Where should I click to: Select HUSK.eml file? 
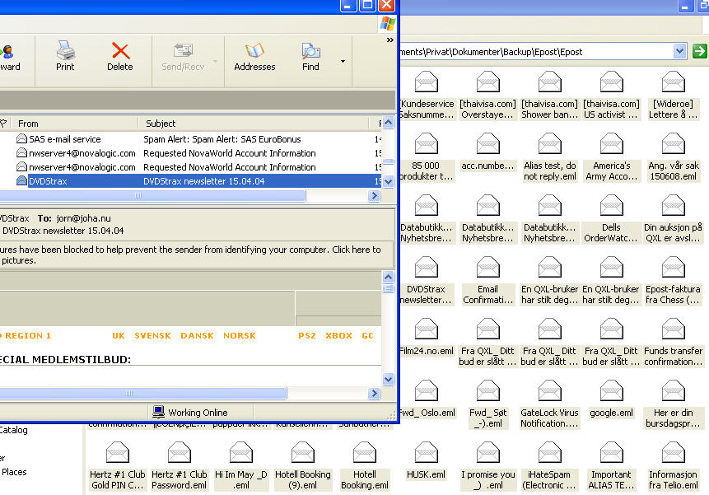click(427, 461)
